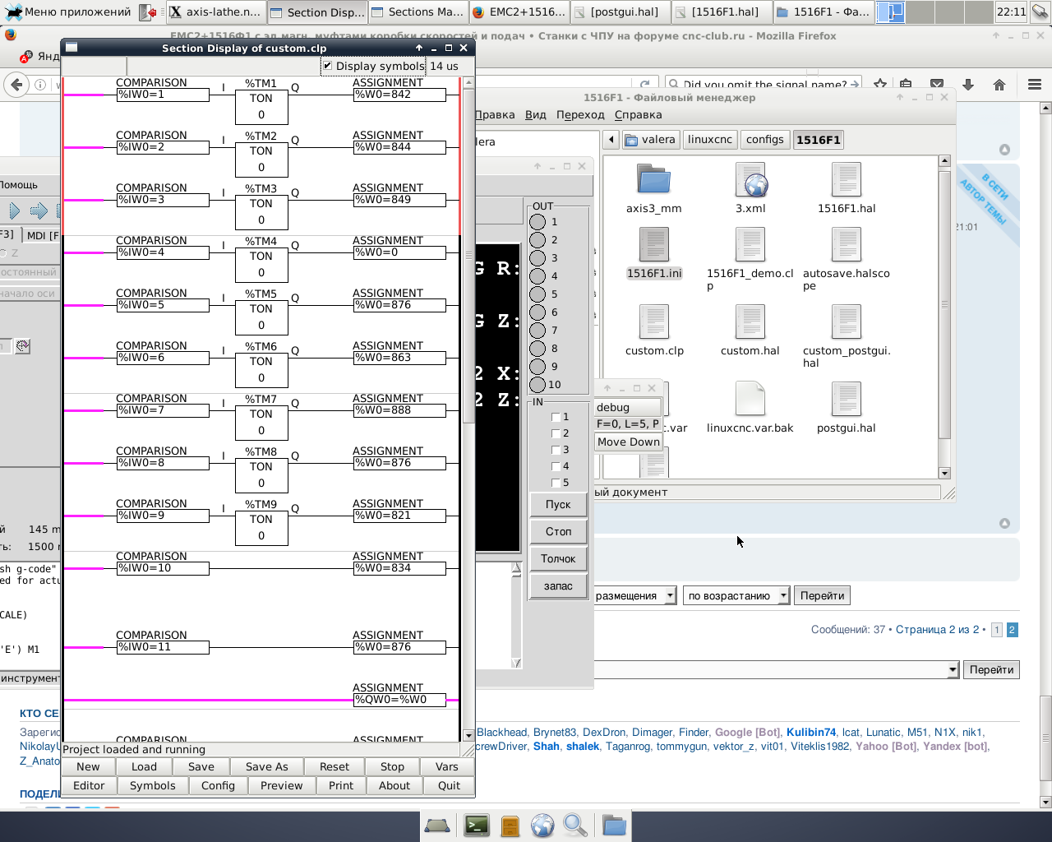Click the ladder section vertical scrollbar

(468, 409)
